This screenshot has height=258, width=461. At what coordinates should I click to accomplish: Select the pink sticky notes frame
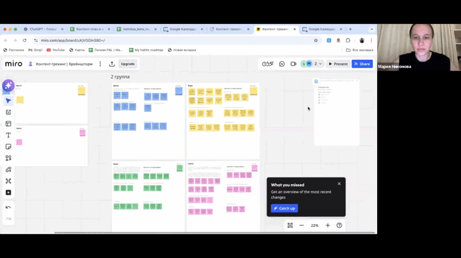point(223,196)
